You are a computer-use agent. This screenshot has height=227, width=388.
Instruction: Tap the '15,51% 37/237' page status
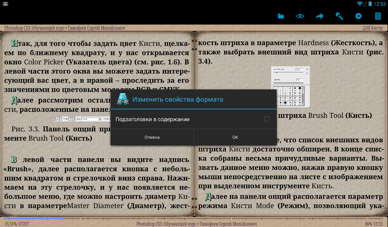click(x=17, y=224)
